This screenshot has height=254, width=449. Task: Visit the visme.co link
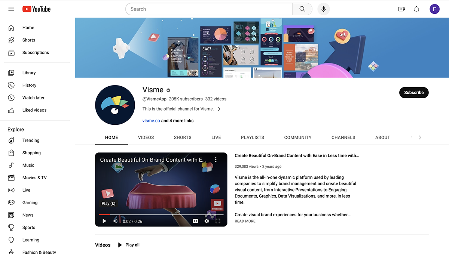click(151, 120)
